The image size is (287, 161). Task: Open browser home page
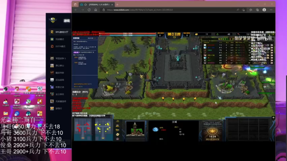[95, 10]
